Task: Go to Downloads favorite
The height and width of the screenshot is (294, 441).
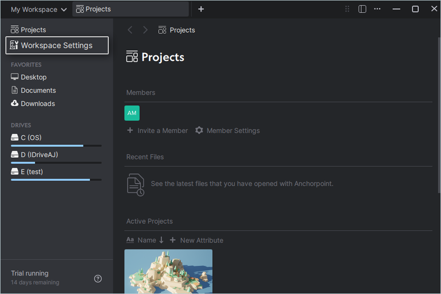Action: 33,103
